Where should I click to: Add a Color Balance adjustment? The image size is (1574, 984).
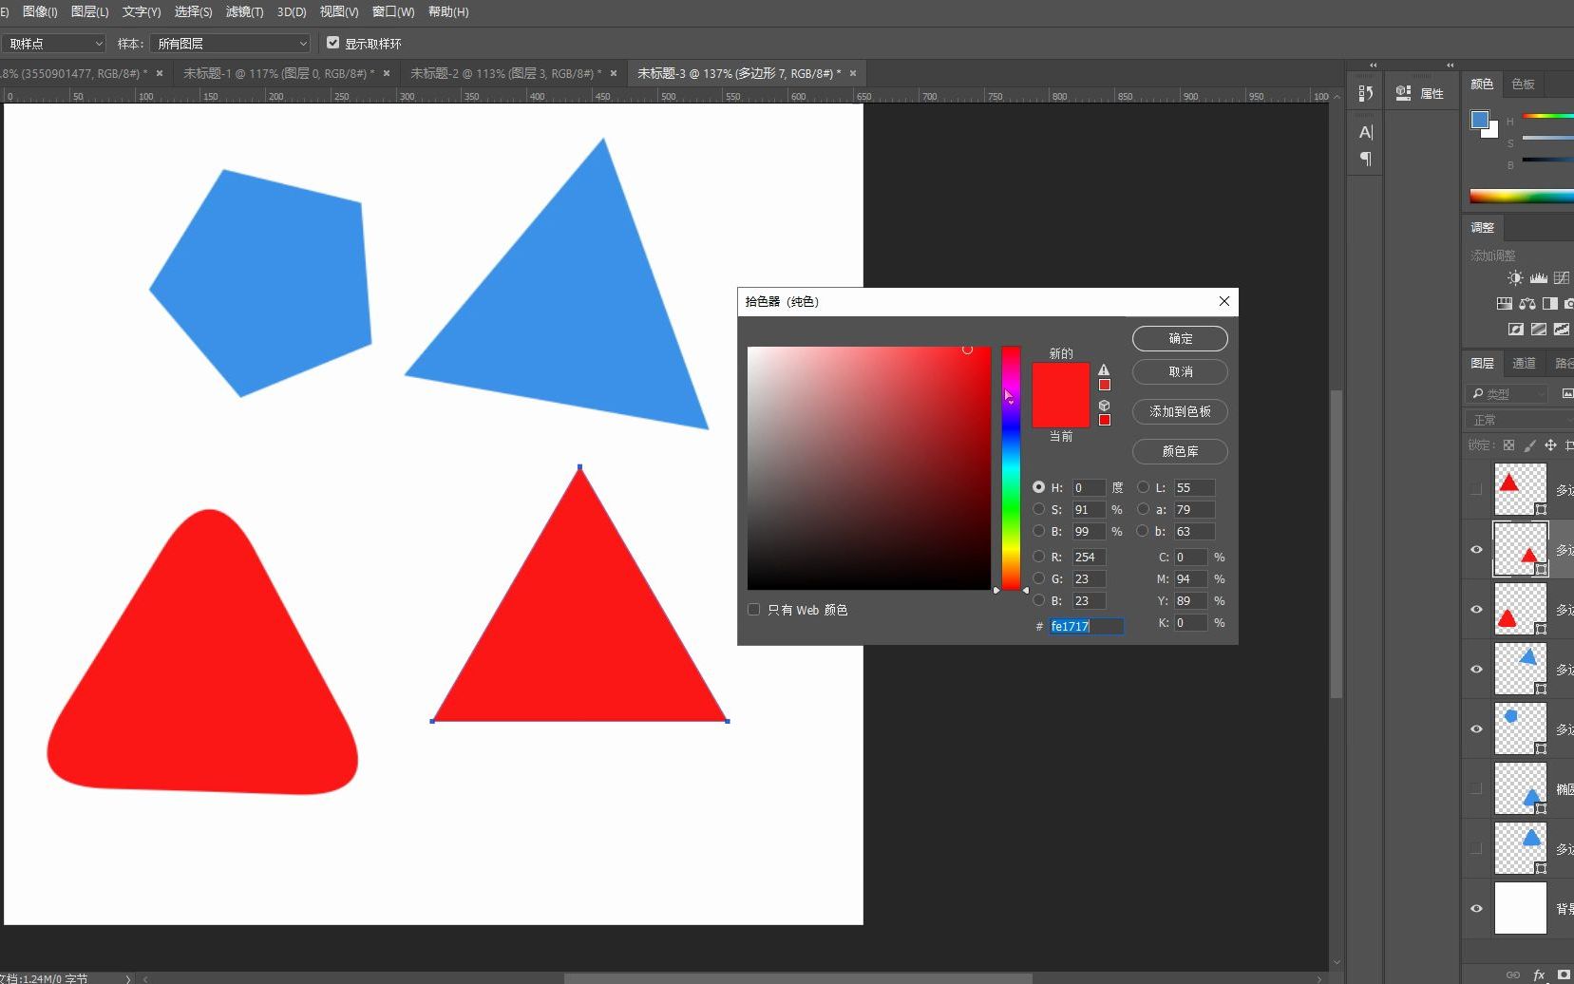[1527, 304]
